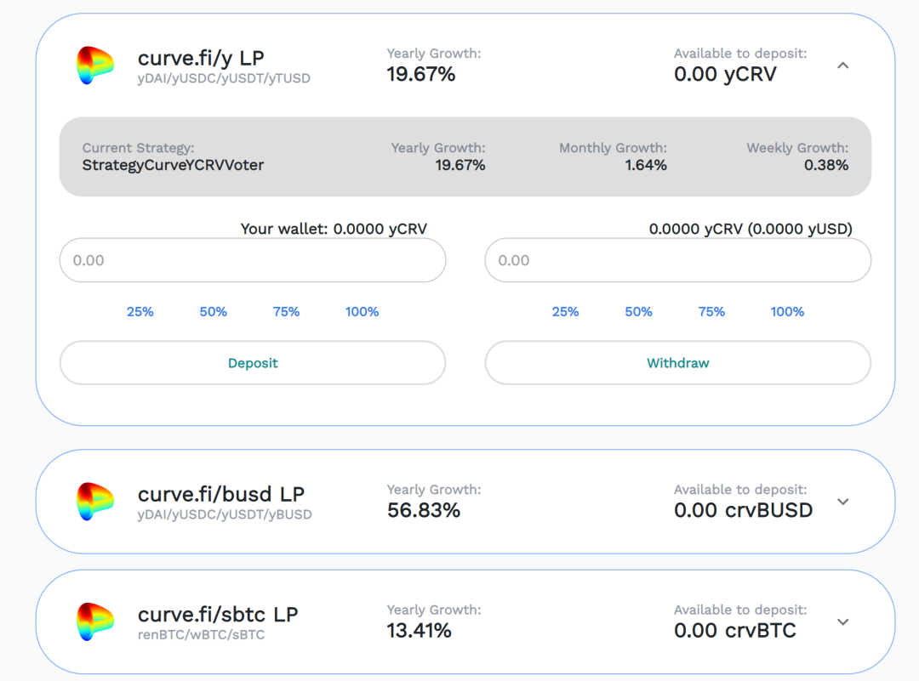Choose 25% of balance to withdraw
919x681 pixels.
click(566, 311)
